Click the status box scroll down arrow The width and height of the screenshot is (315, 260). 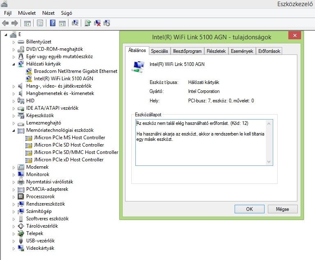click(269, 162)
